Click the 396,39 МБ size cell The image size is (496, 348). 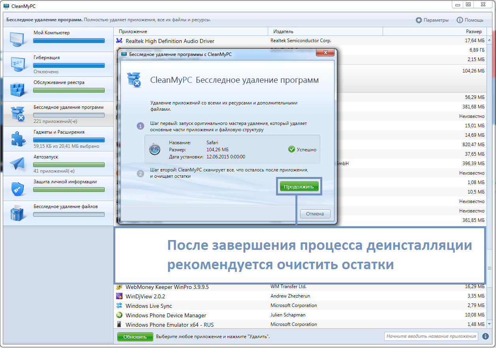[x=473, y=164]
